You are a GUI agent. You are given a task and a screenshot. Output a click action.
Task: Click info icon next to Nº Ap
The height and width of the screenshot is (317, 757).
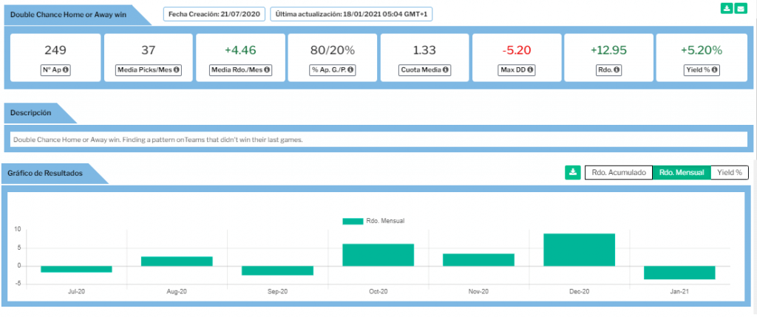[x=66, y=71]
